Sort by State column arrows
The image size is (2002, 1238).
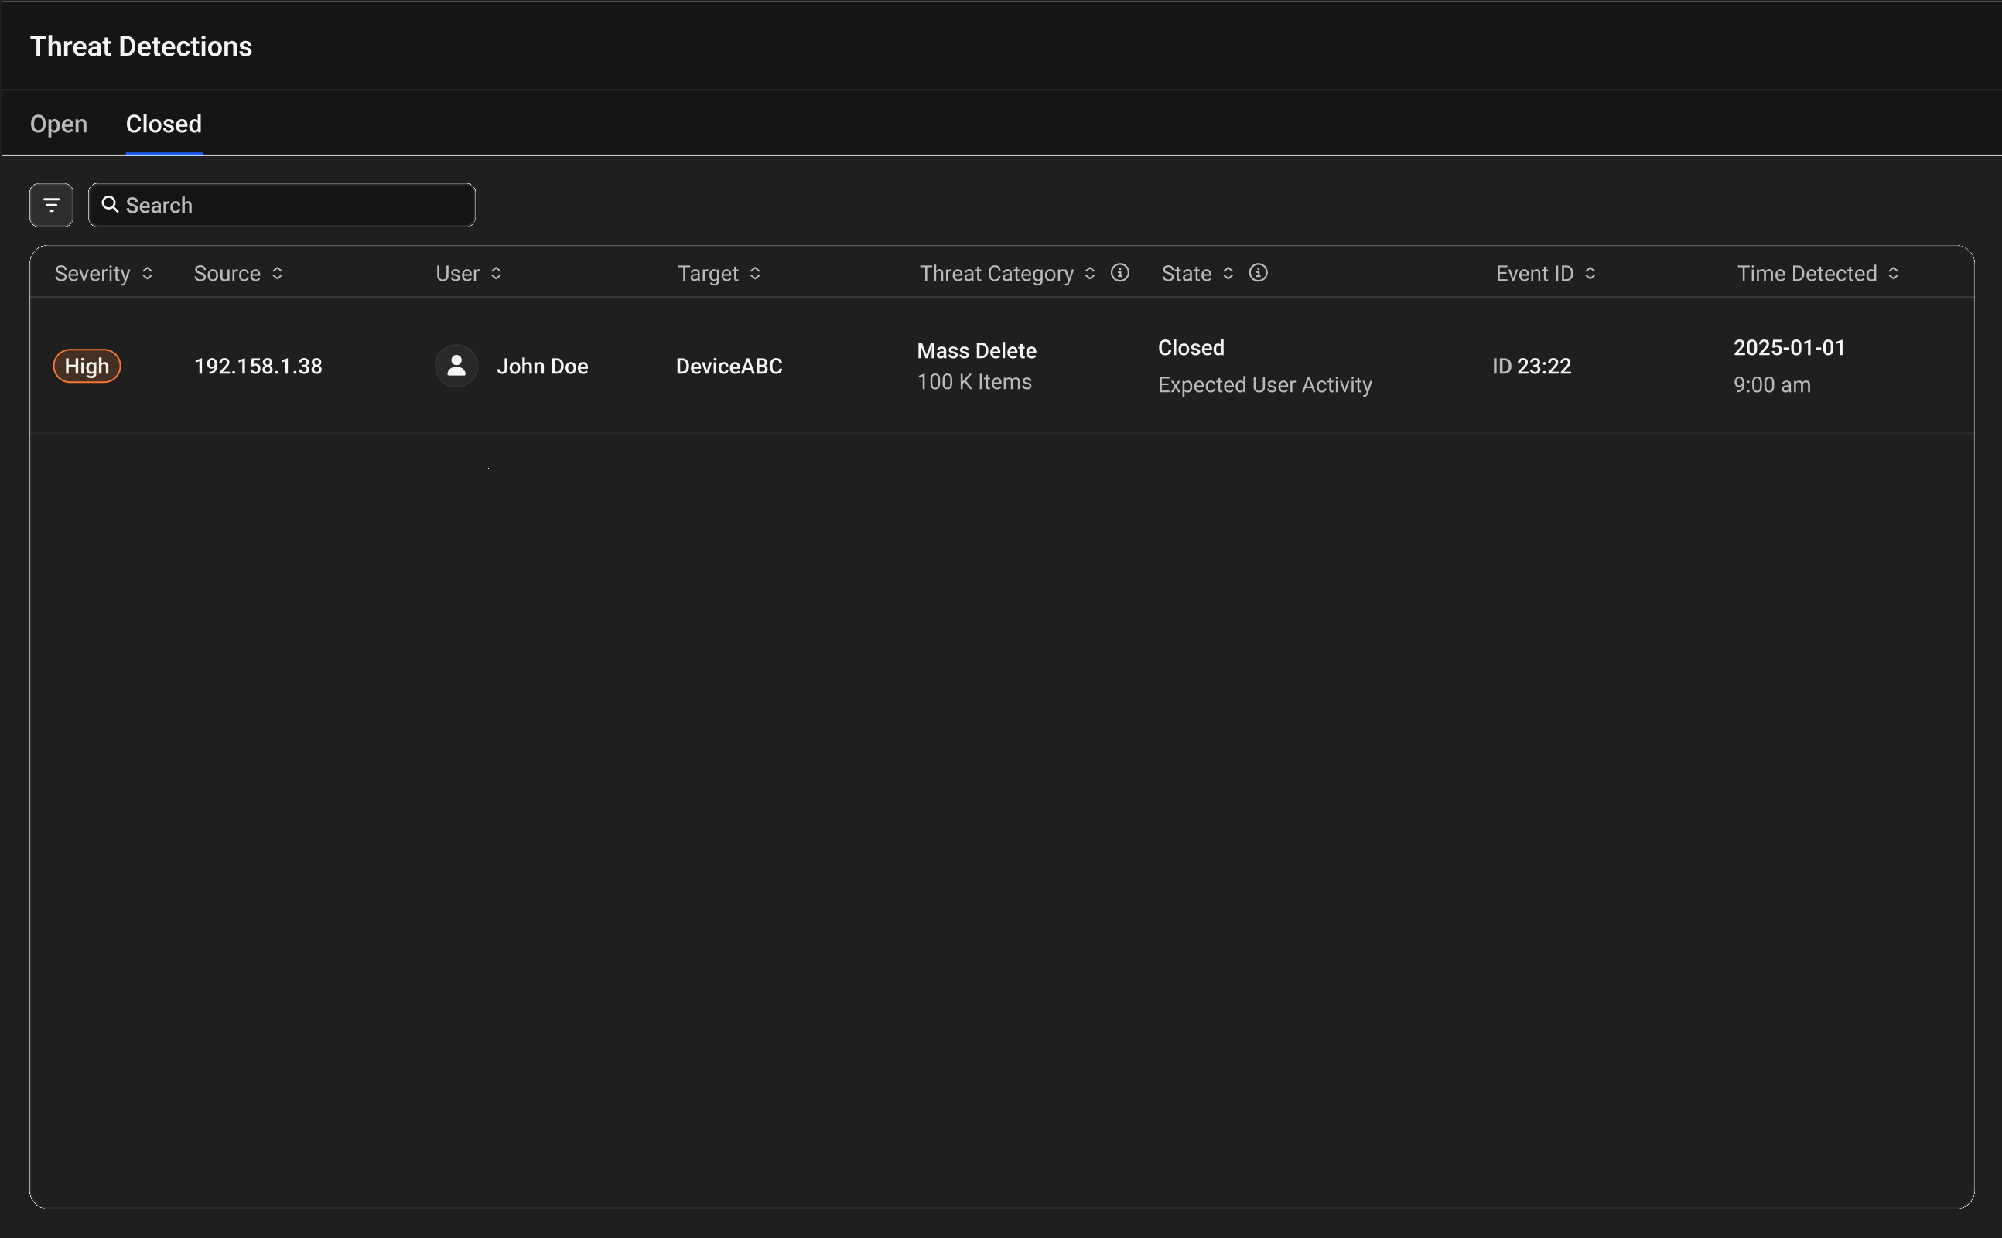click(x=1228, y=274)
